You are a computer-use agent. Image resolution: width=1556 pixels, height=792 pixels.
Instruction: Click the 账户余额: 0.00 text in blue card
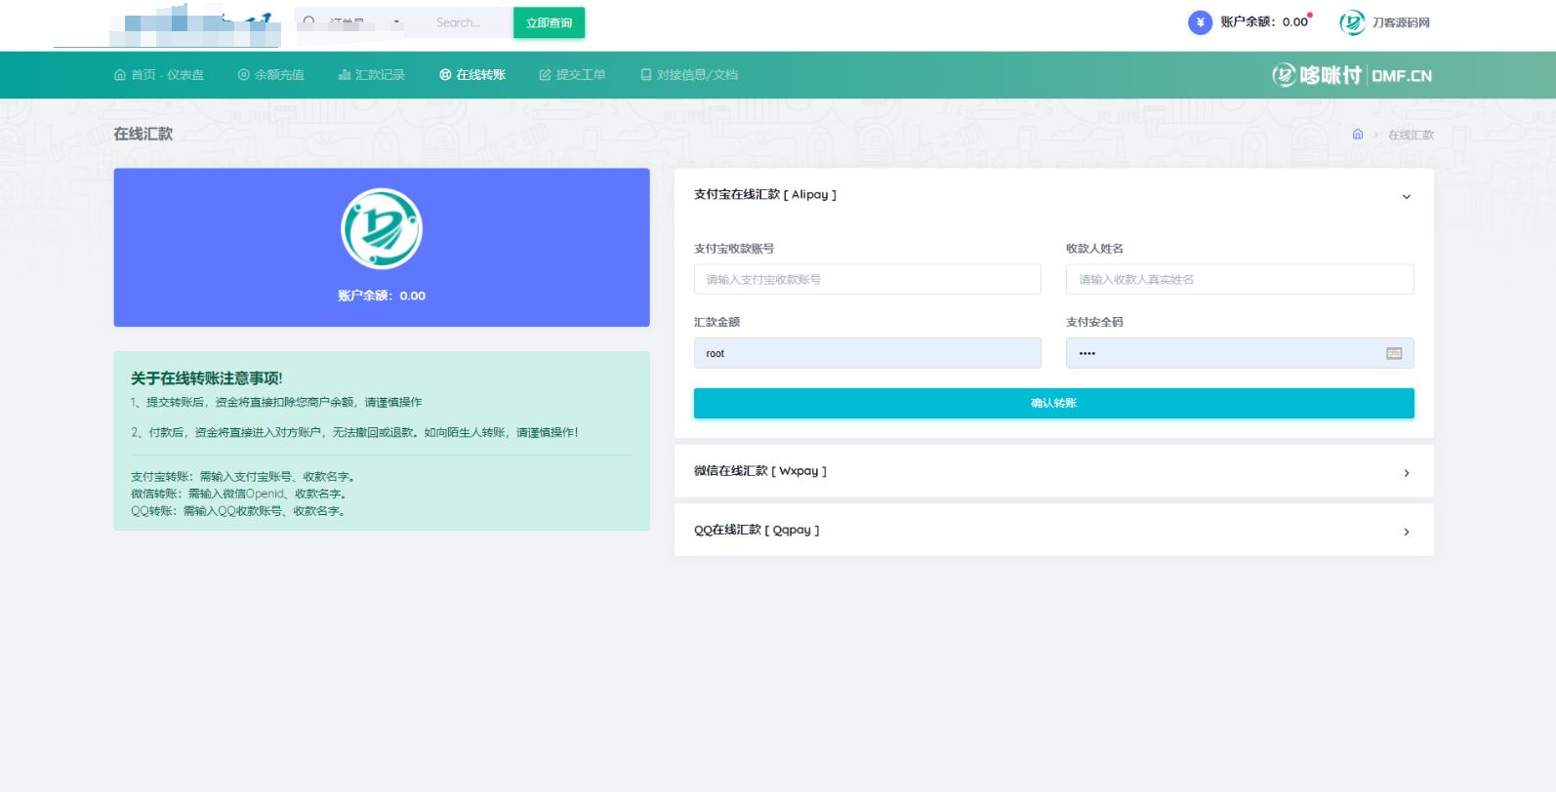[x=382, y=296]
